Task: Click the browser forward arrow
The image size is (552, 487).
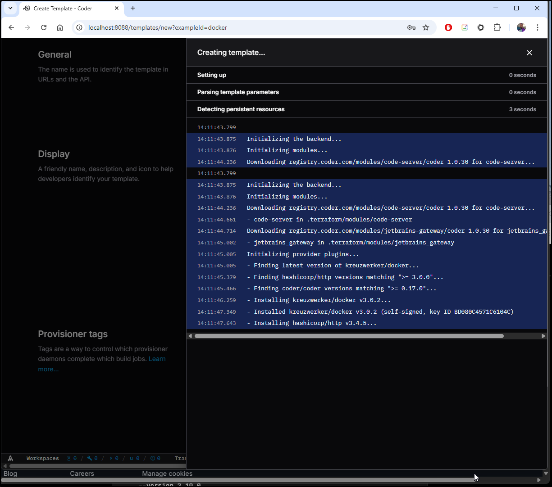Action: coord(27,27)
